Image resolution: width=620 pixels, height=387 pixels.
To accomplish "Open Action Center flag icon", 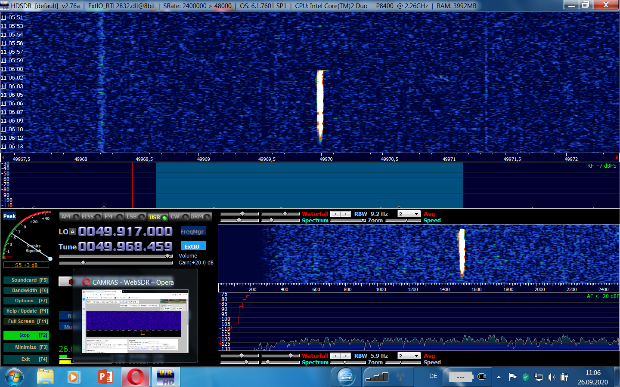I will [512, 377].
